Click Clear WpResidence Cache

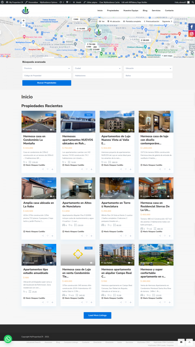pyautogui.click(x=109, y=2)
